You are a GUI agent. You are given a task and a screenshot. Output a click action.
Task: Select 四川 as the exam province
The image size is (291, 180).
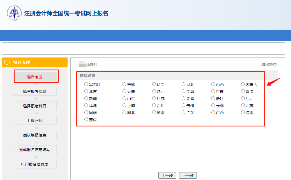pos(153,105)
